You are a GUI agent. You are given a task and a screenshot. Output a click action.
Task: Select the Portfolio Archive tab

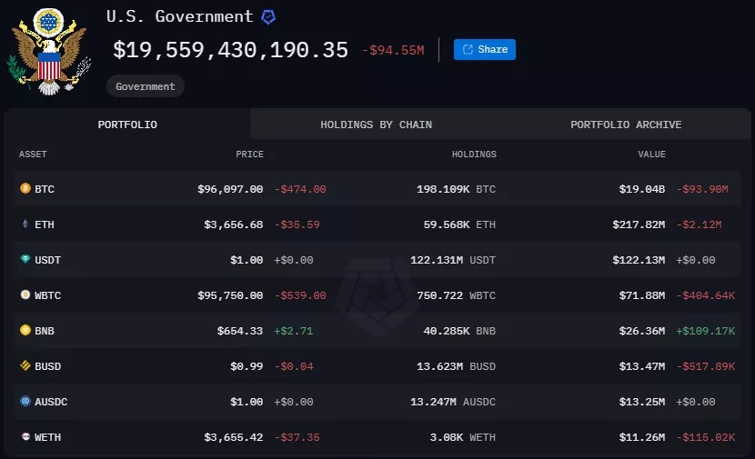[x=626, y=125]
